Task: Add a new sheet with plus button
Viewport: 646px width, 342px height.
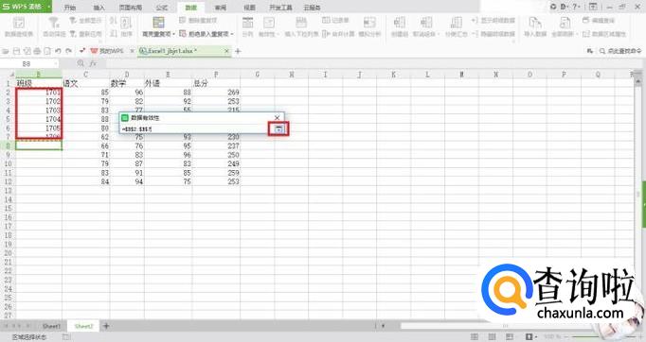Action: click(106, 326)
